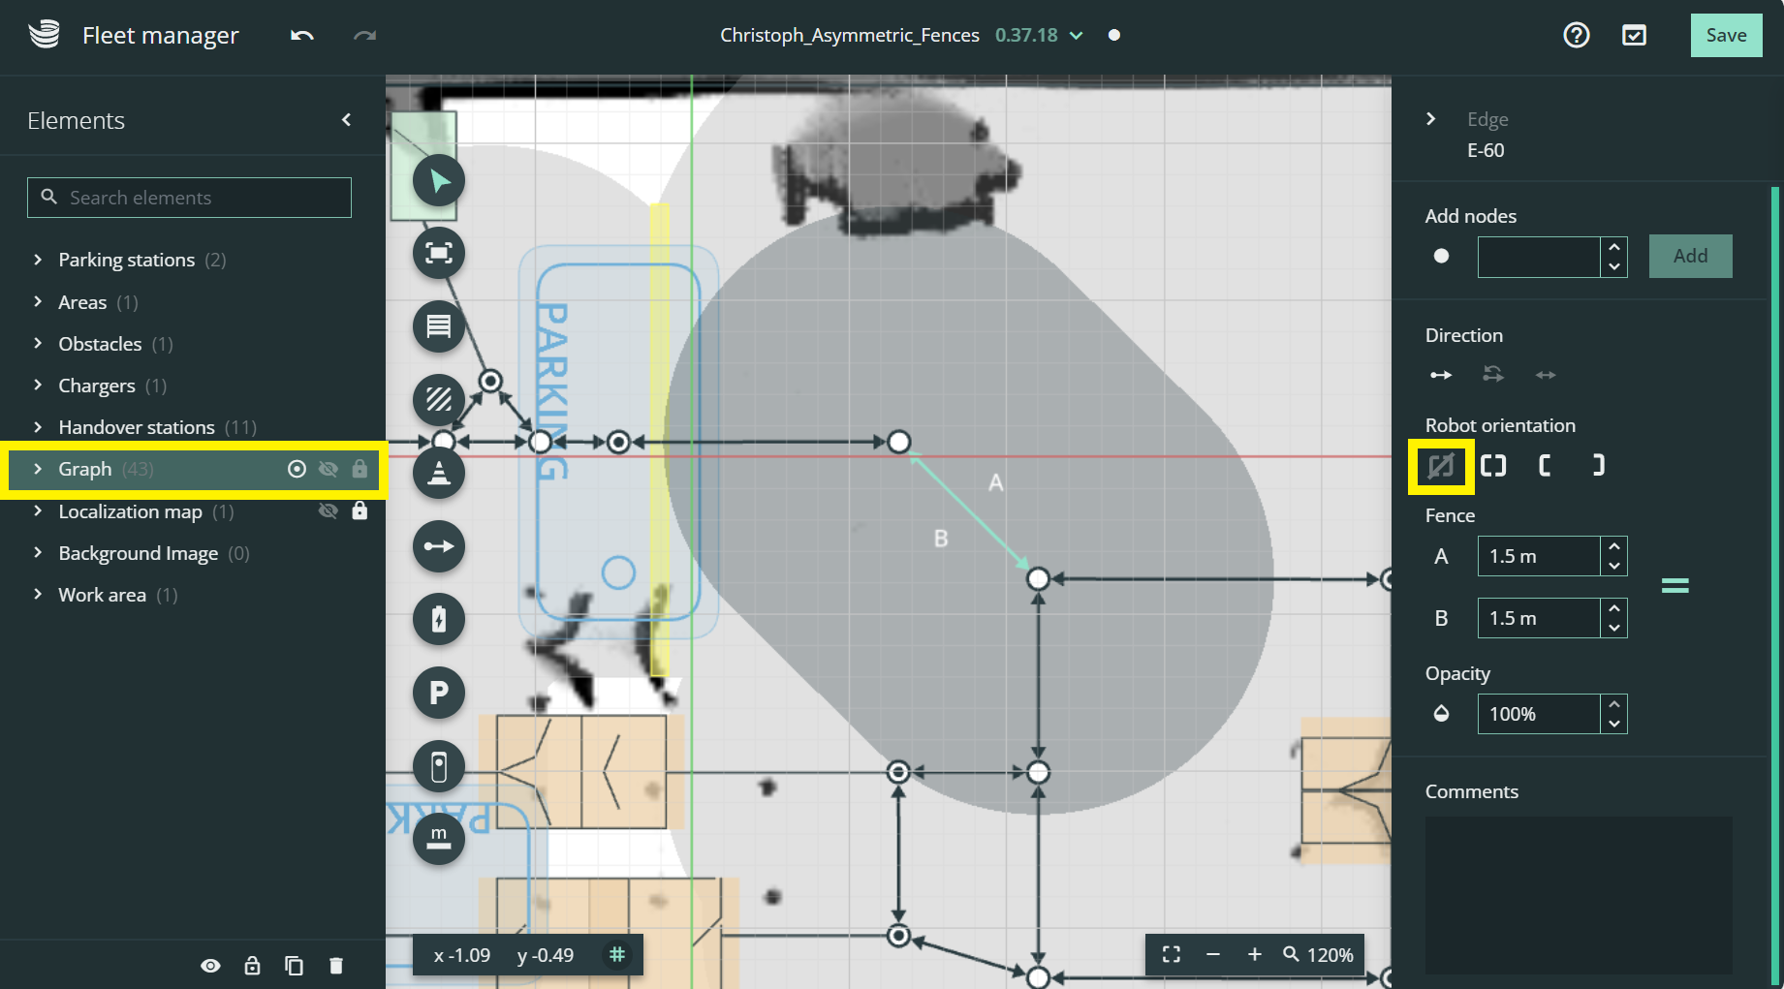Open the help question mark icon
The width and height of the screenshot is (1784, 989).
coord(1576,36)
